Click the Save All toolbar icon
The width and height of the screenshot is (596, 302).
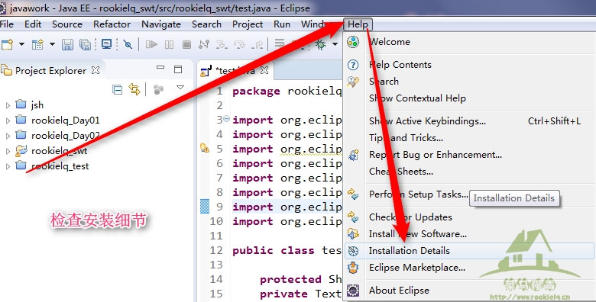[x=85, y=44]
